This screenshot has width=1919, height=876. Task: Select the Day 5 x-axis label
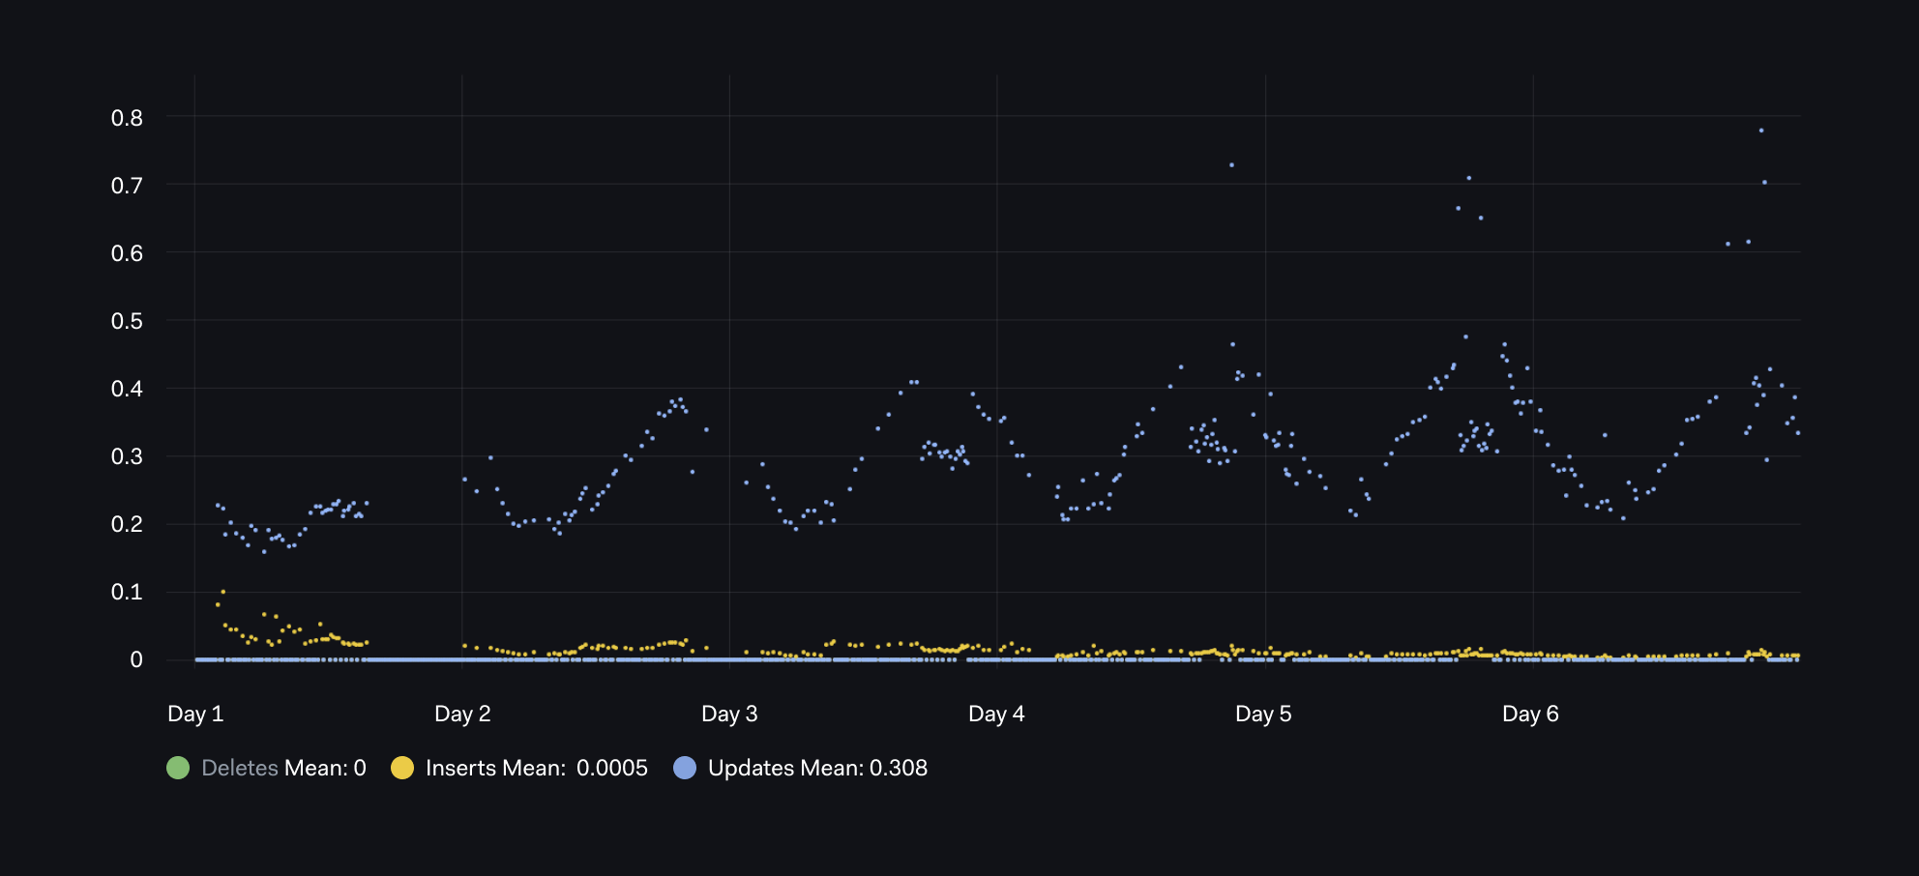click(x=1263, y=714)
